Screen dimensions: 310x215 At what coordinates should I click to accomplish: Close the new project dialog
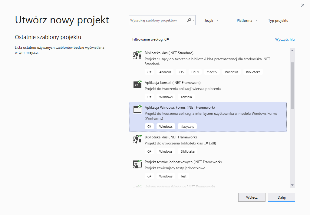(x=303, y=5)
